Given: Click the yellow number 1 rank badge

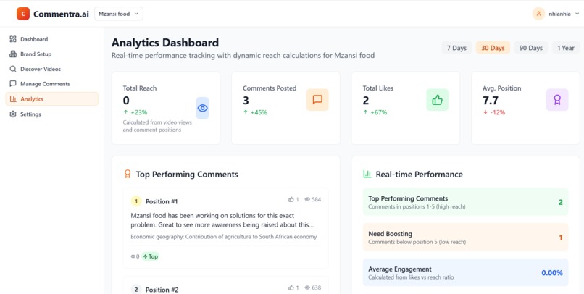Looking at the screenshot, I should (136, 201).
